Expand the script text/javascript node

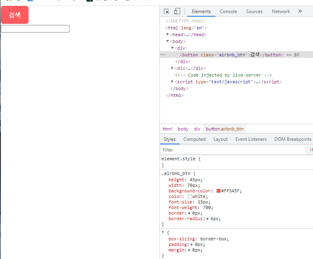tap(172, 81)
